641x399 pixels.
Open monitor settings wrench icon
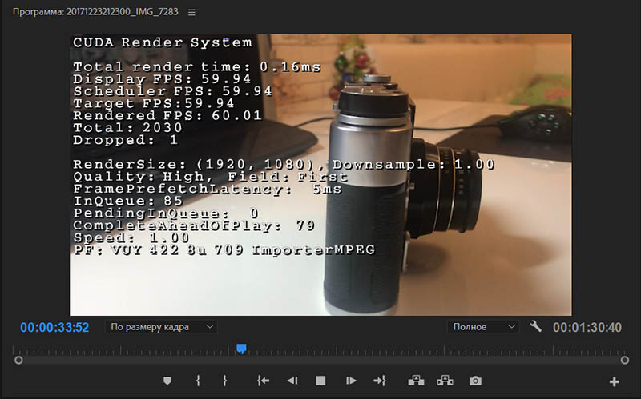tap(535, 326)
